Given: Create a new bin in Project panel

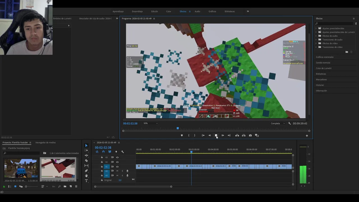Looking at the screenshot, I should coord(65,187).
